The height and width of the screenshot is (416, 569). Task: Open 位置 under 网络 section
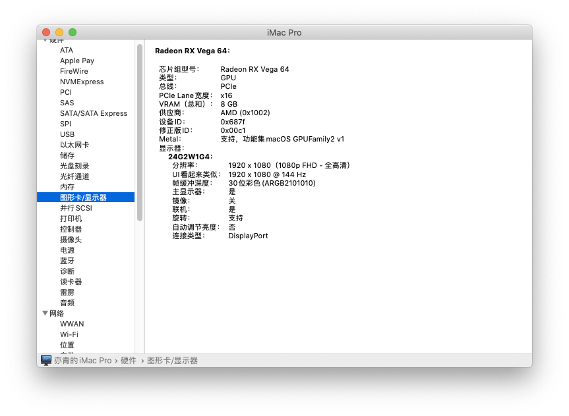pyautogui.click(x=67, y=345)
